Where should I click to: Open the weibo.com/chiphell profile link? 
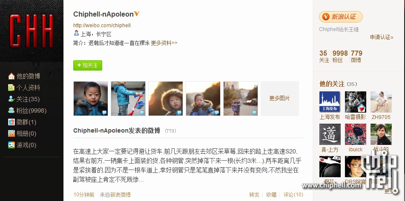click(102, 25)
